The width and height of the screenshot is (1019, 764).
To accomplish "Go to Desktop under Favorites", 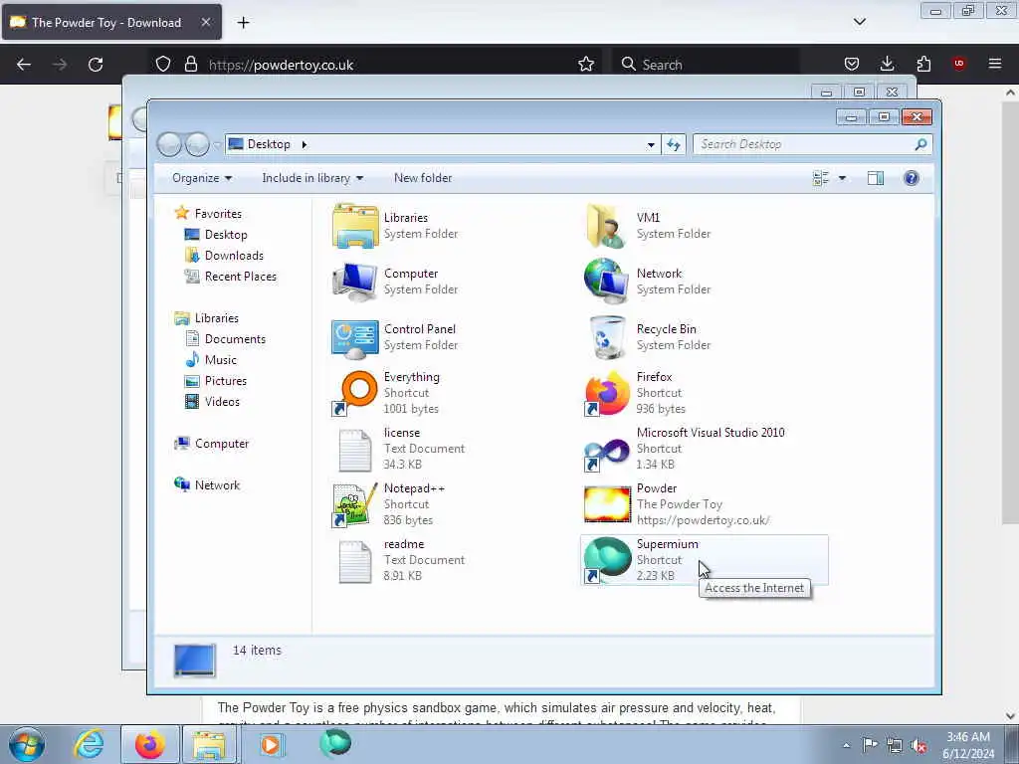I will point(226,235).
